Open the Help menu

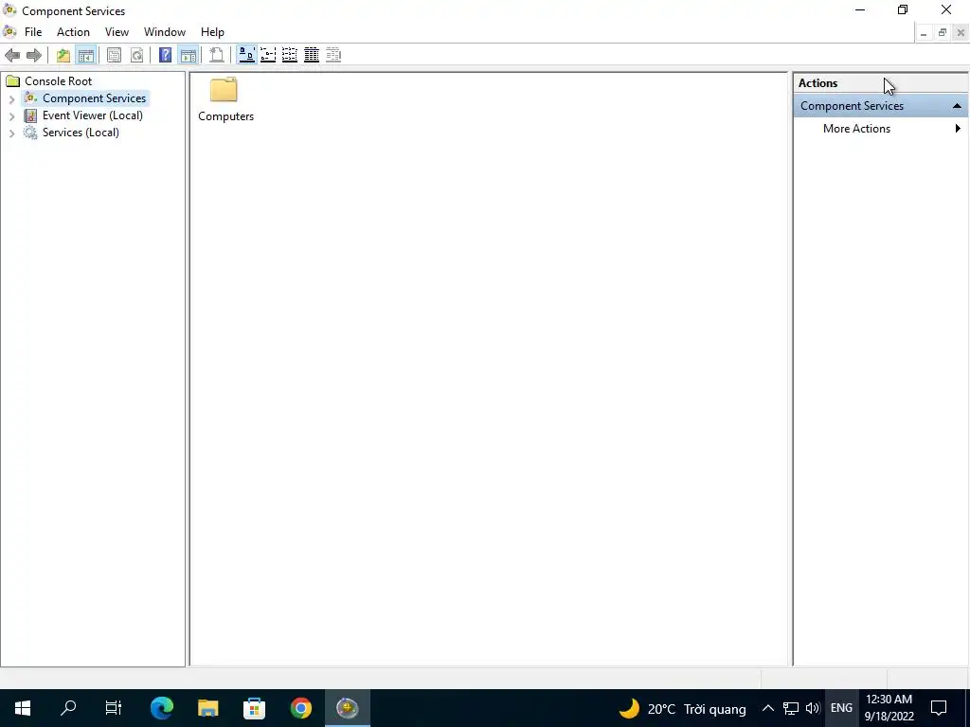[212, 32]
